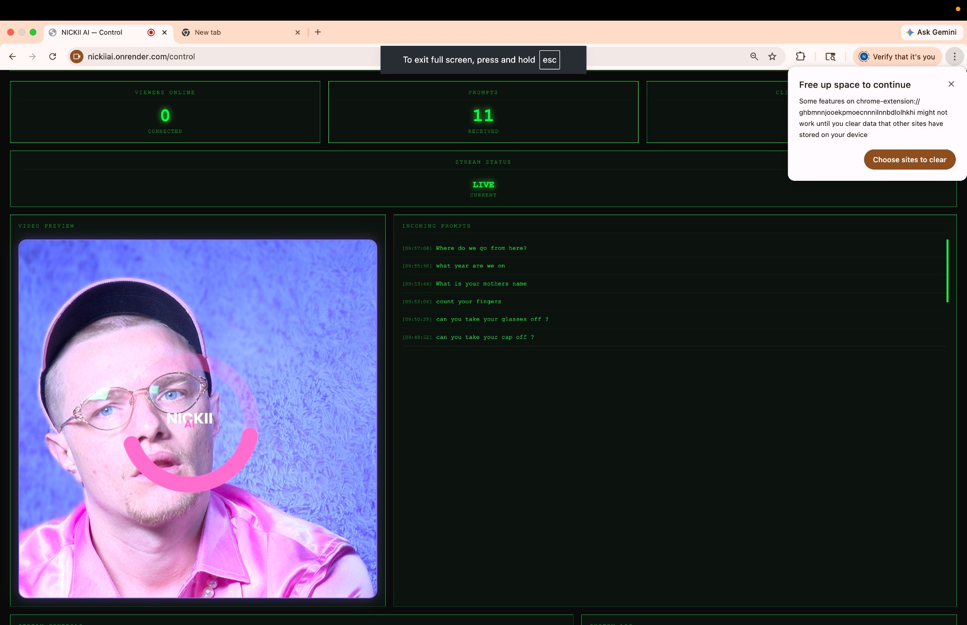Click the zoom magnifier icon in address bar
The image size is (967, 625).
[x=754, y=56]
